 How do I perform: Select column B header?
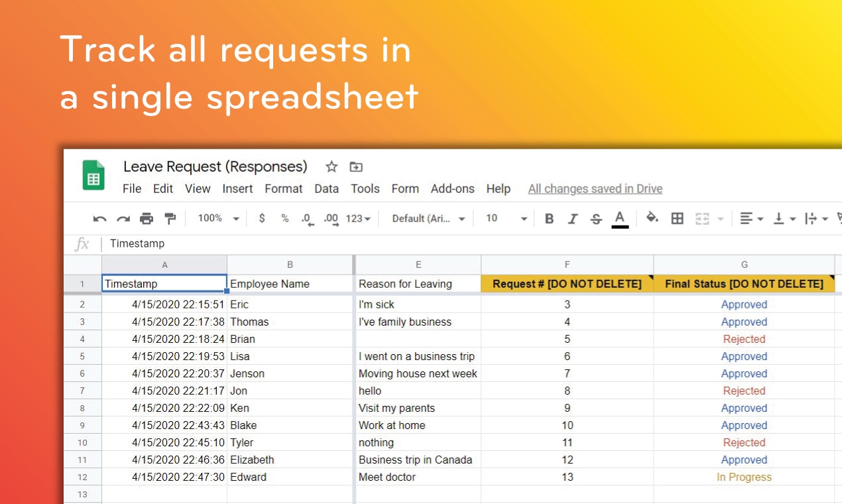pyautogui.click(x=290, y=265)
